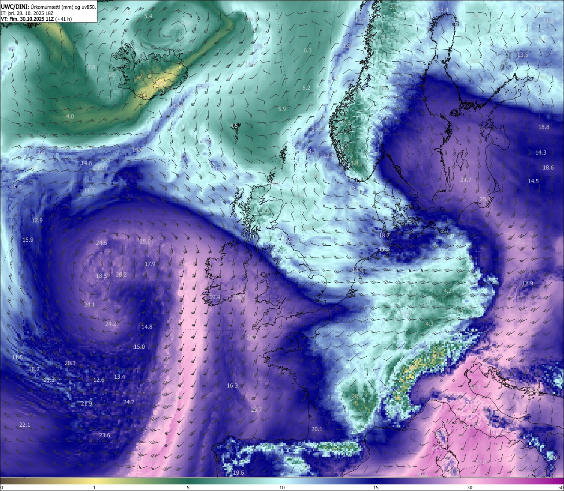Click the initial time line 'IT: þri. 28. 10. 2025 18Z'
The width and height of the screenshot is (564, 491).
[x=27, y=13]
